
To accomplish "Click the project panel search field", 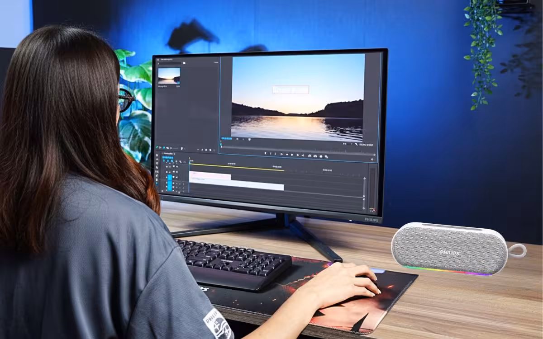I will 170,63.
